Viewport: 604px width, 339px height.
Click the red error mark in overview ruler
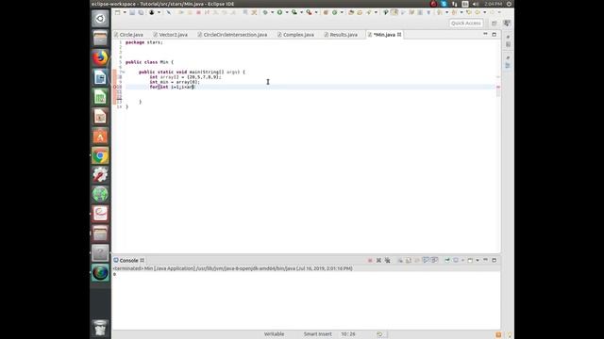(x=498, y=87)
